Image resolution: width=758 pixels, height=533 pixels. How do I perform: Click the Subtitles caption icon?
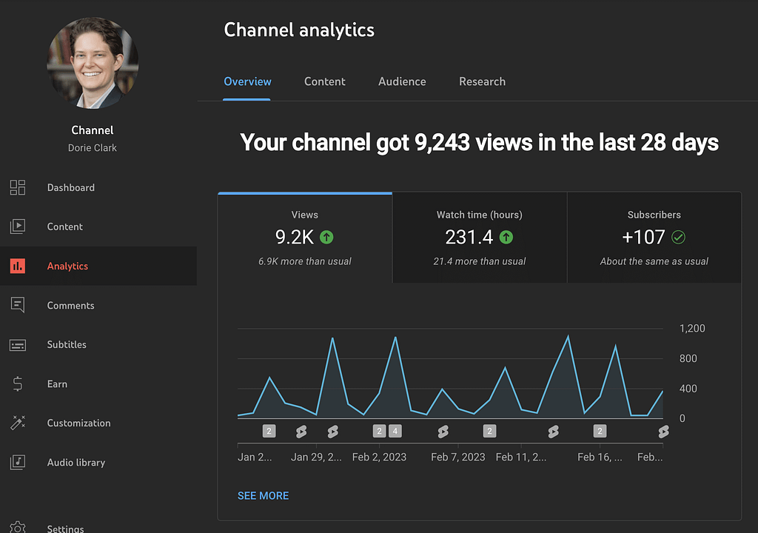coord(18,345)
